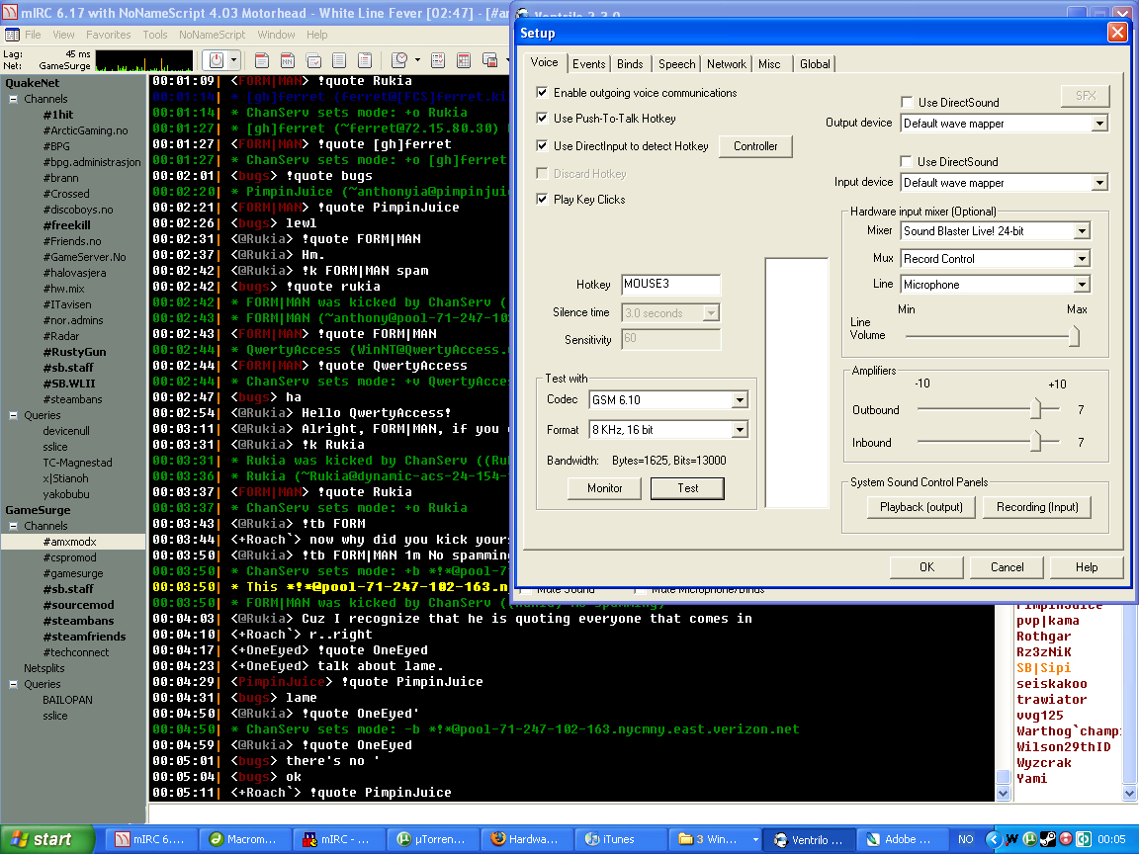This screenshot has width=1139, height=854.
Task: Click the mIRC connect power icon in toolbar
Action: click(x=216, y=60)
